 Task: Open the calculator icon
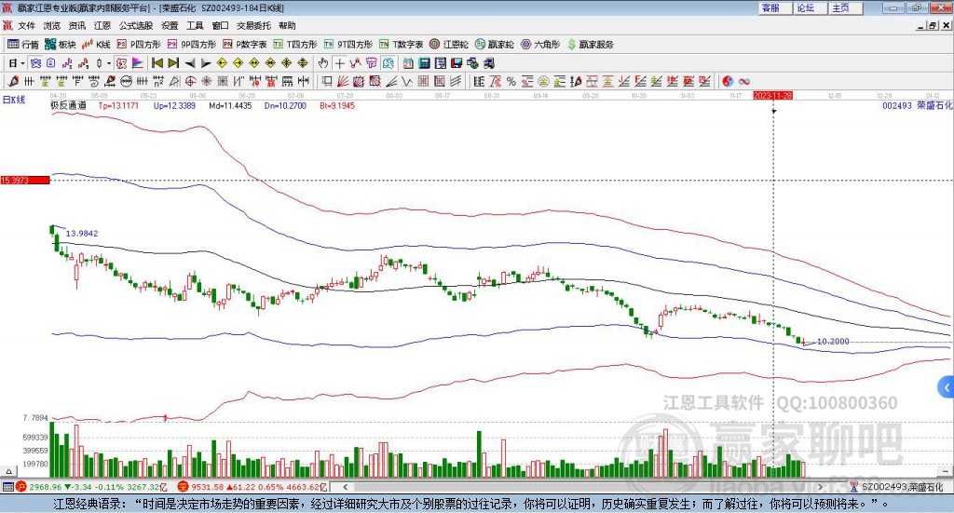[424, 63]
